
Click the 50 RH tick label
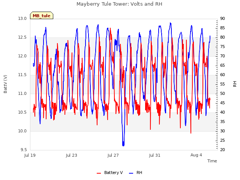pyautogui.click(x=222, y=93)
